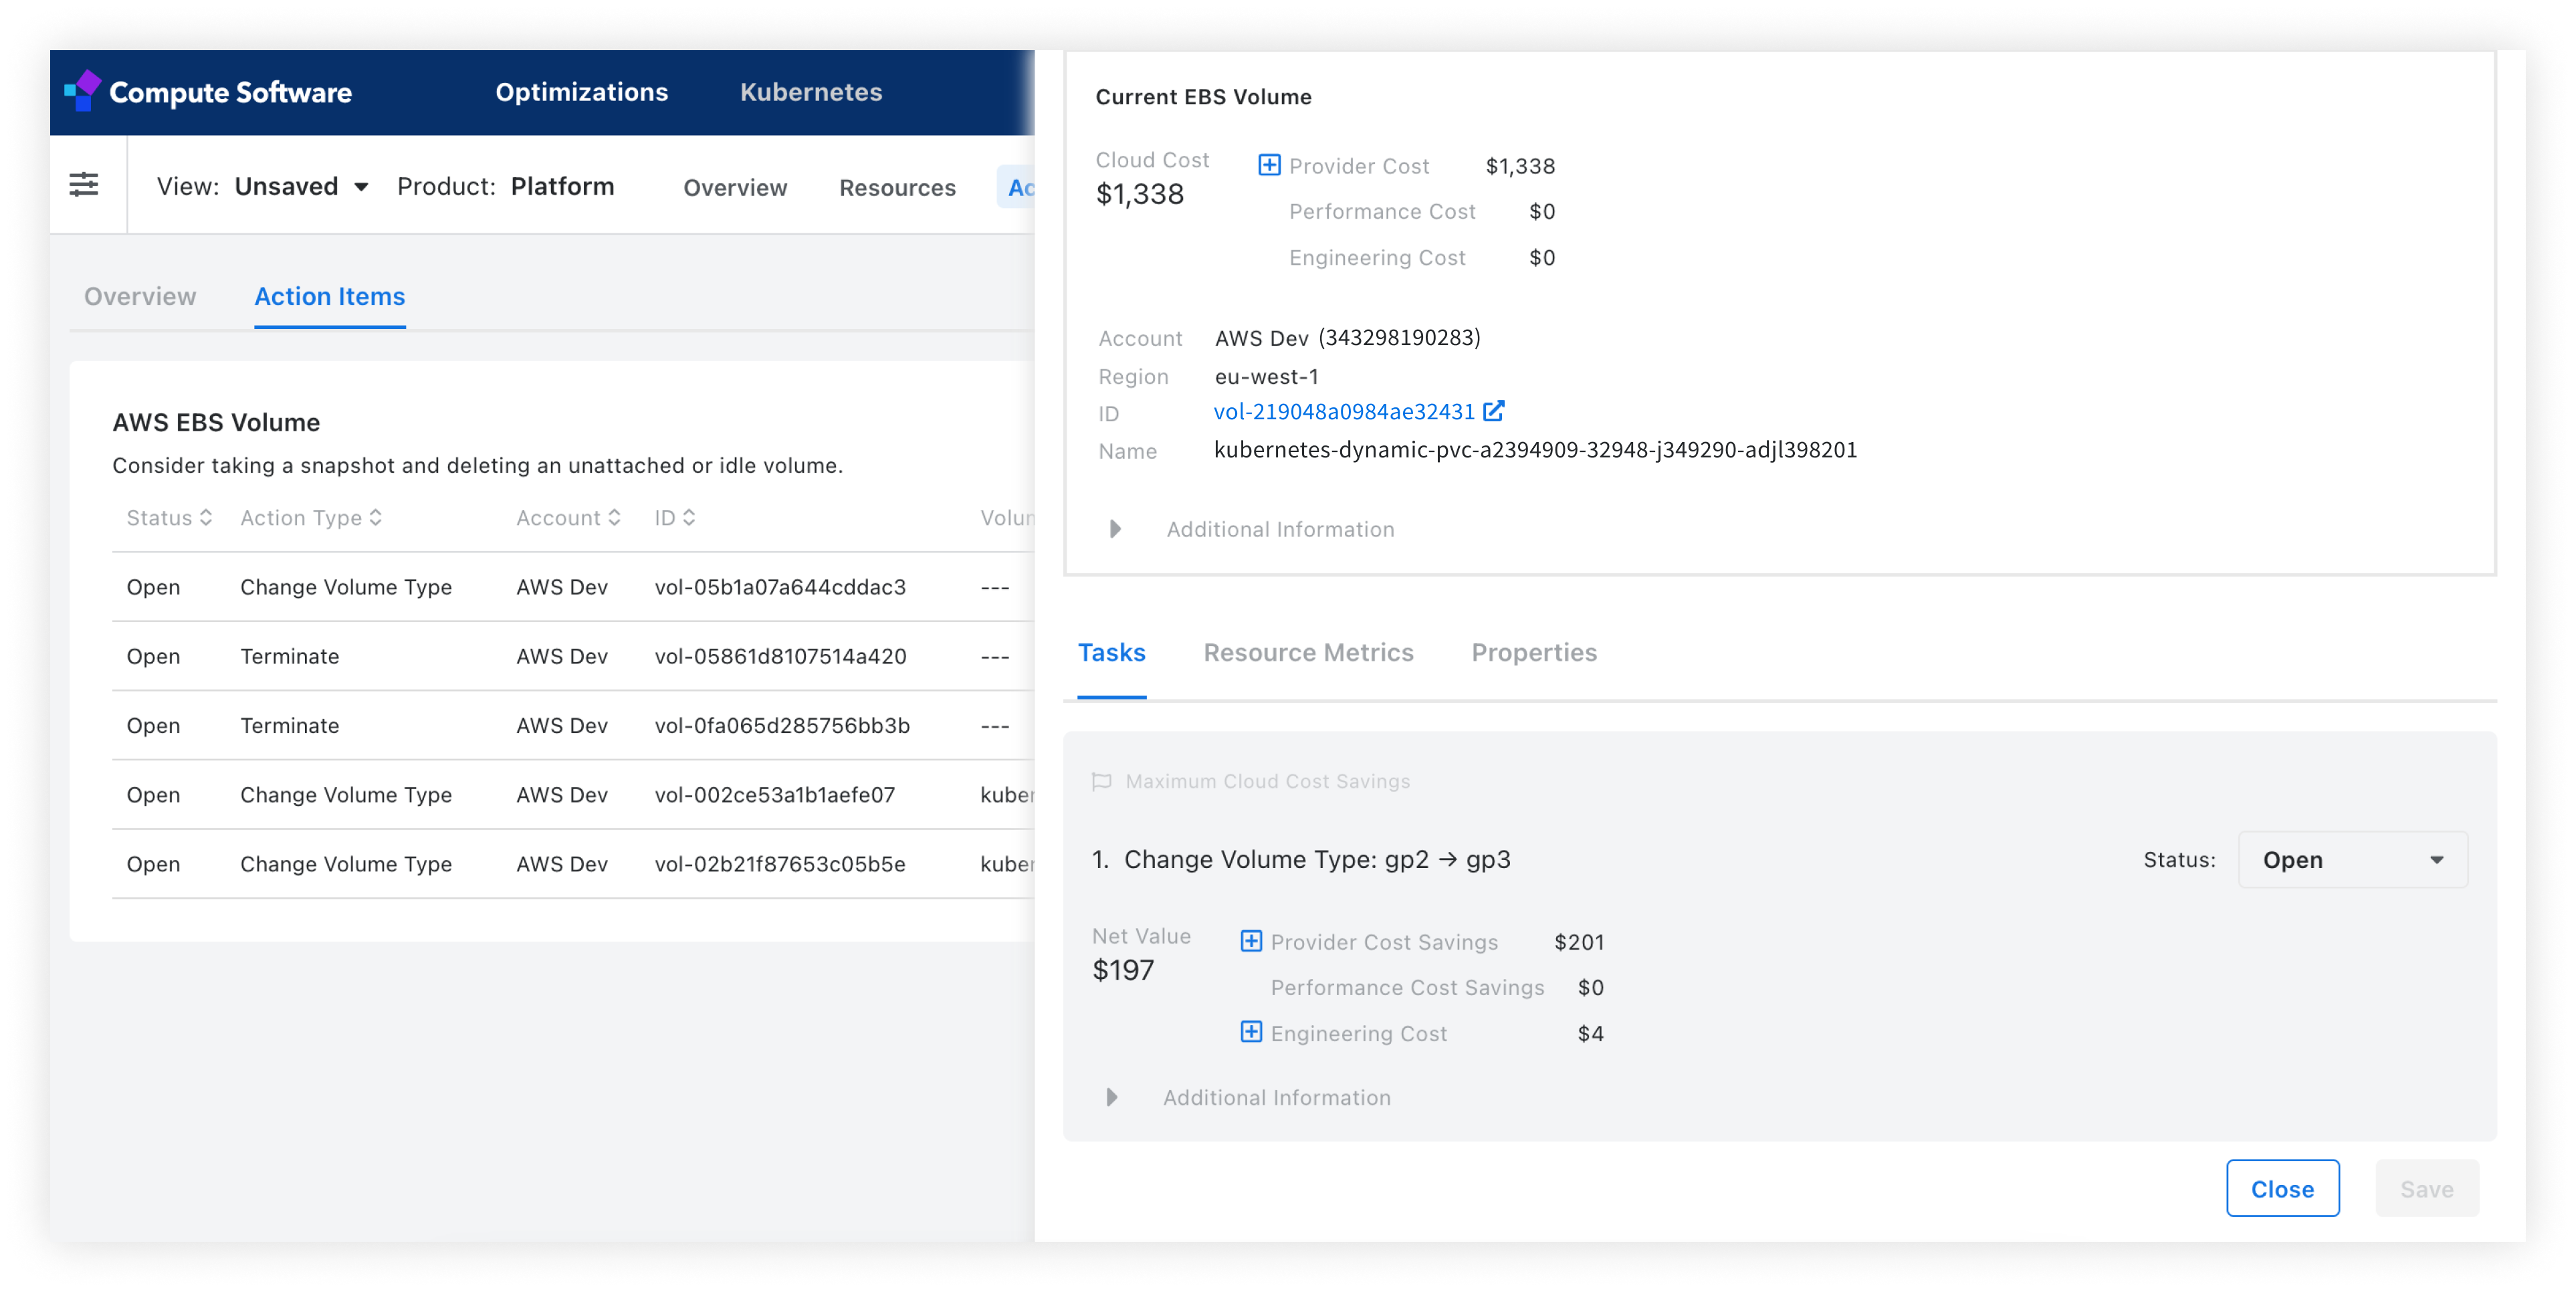This screenshot has width=2576, height=1292.
Task: Click the Provider Cost Savings $201 value
Action: pos(1579,942)
